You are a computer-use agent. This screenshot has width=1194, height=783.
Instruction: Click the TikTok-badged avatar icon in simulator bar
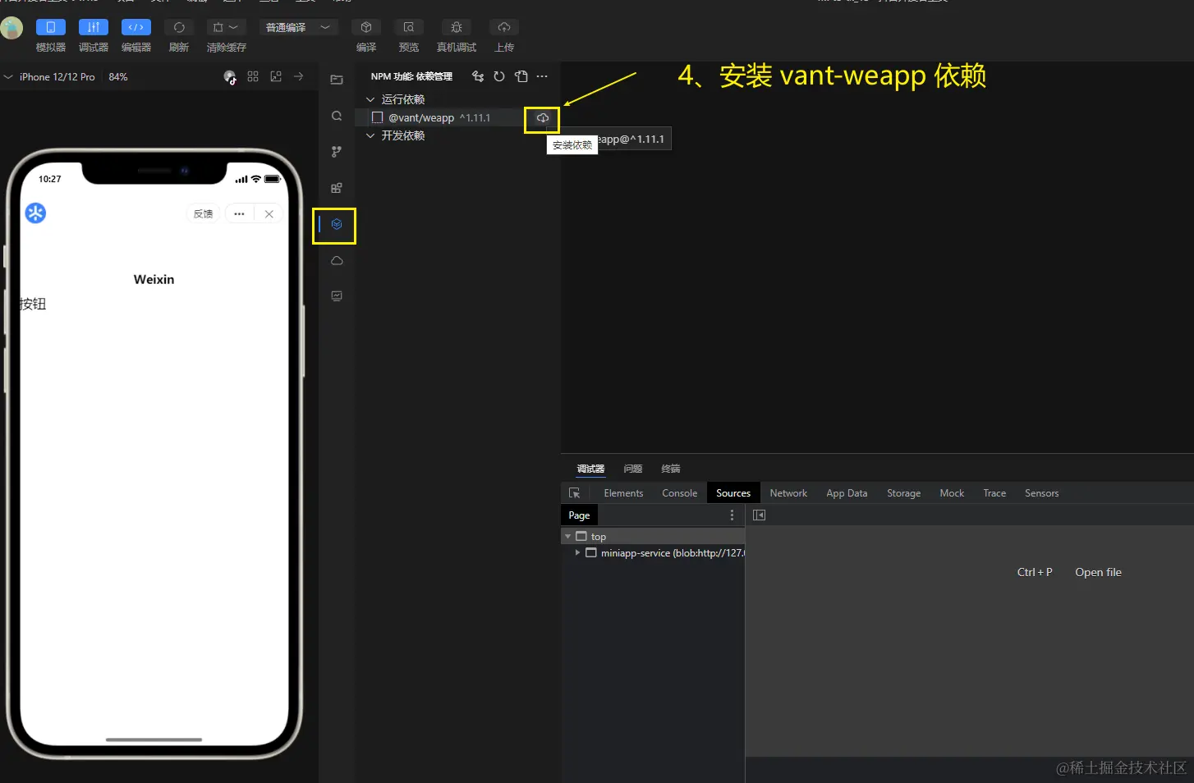point(230,77)
